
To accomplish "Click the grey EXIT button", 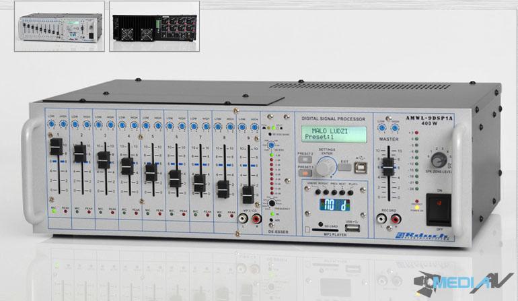I will pos(344,167).
